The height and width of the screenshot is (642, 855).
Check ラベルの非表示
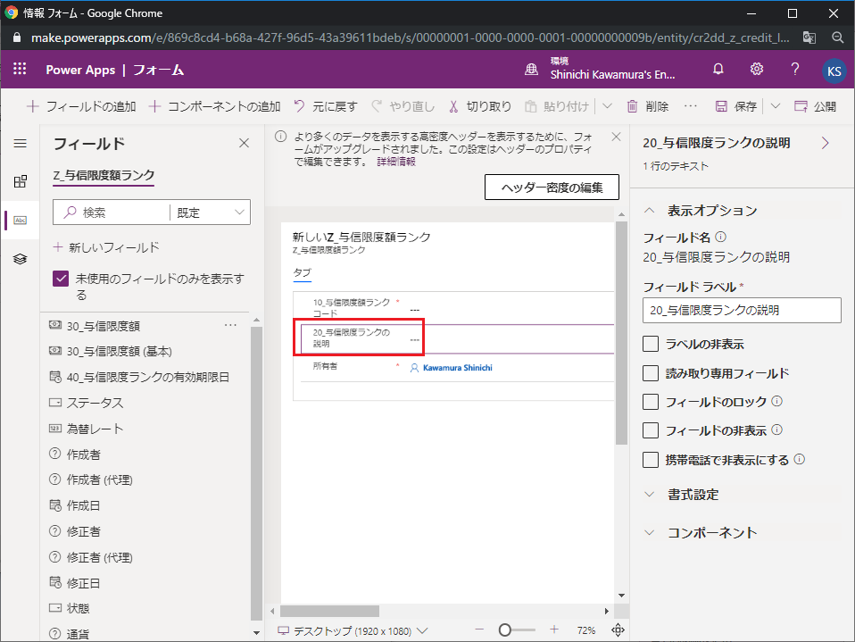[x=651, y=344]
